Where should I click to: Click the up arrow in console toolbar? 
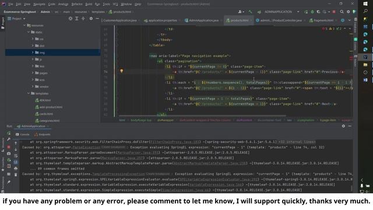(16, 143)
